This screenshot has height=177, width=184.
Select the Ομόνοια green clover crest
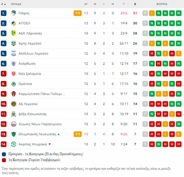click(x=13, y=84)
